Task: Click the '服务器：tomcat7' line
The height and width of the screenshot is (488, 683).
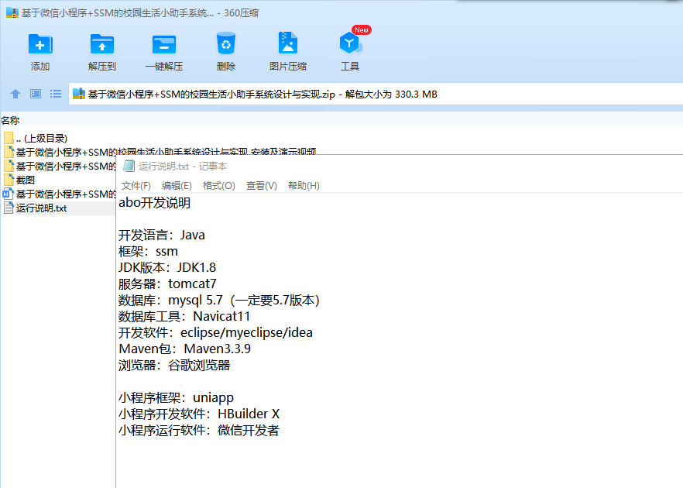Action: 167,284
